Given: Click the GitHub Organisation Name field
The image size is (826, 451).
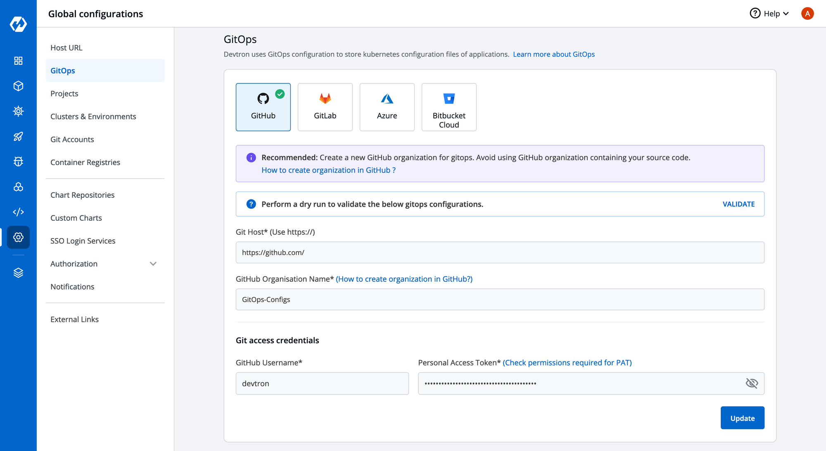Looking at the screenshot, I should pyautogui.click(x=500, y=300).
